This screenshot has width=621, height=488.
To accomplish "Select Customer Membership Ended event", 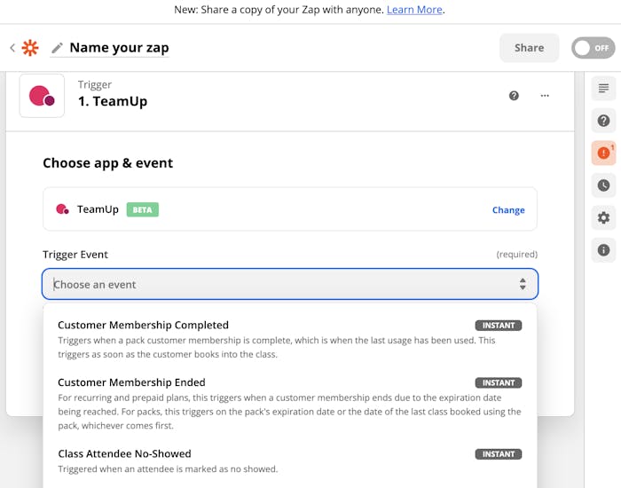I will coord(131,382).
